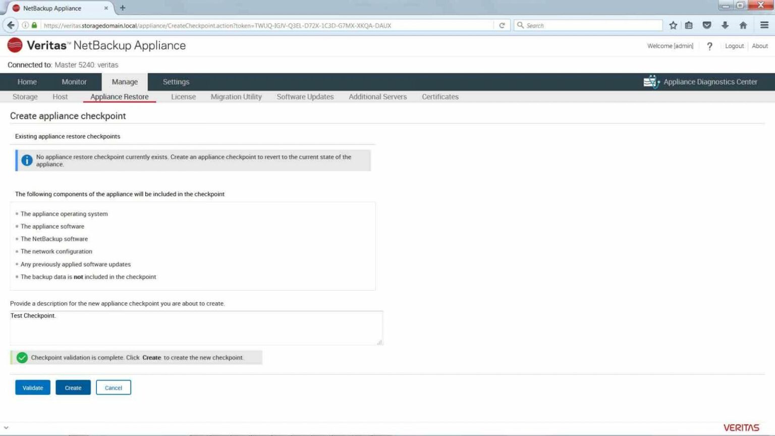Image resolution: width=775 pixels, height=436 pixels.
Task: Open the bookmarks list icon
Action: tap(689, 25)
